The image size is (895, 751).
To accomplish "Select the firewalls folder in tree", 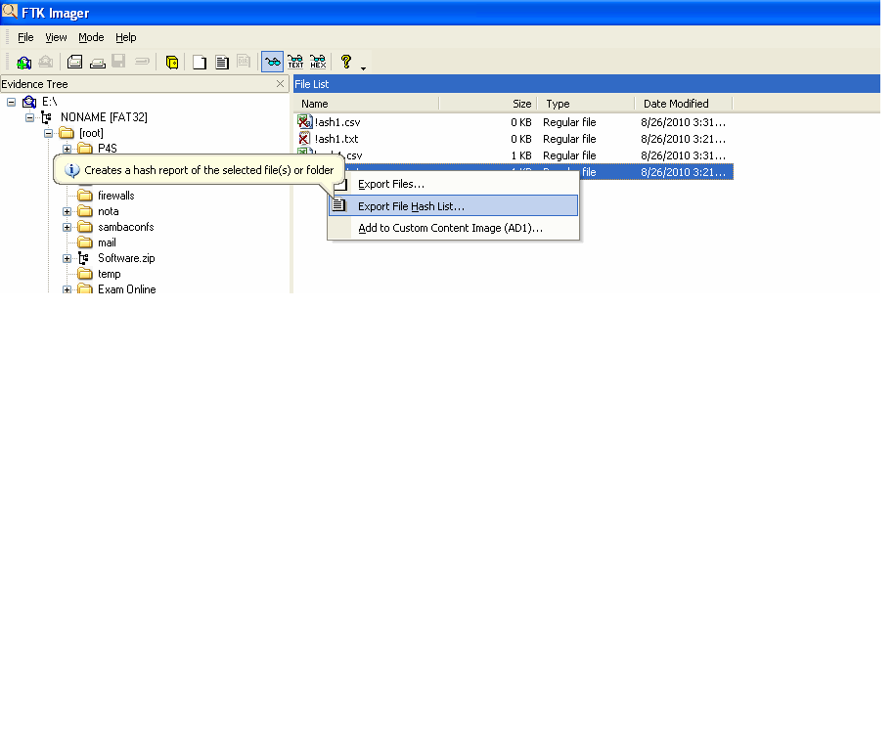I will [x=115, y=196].
